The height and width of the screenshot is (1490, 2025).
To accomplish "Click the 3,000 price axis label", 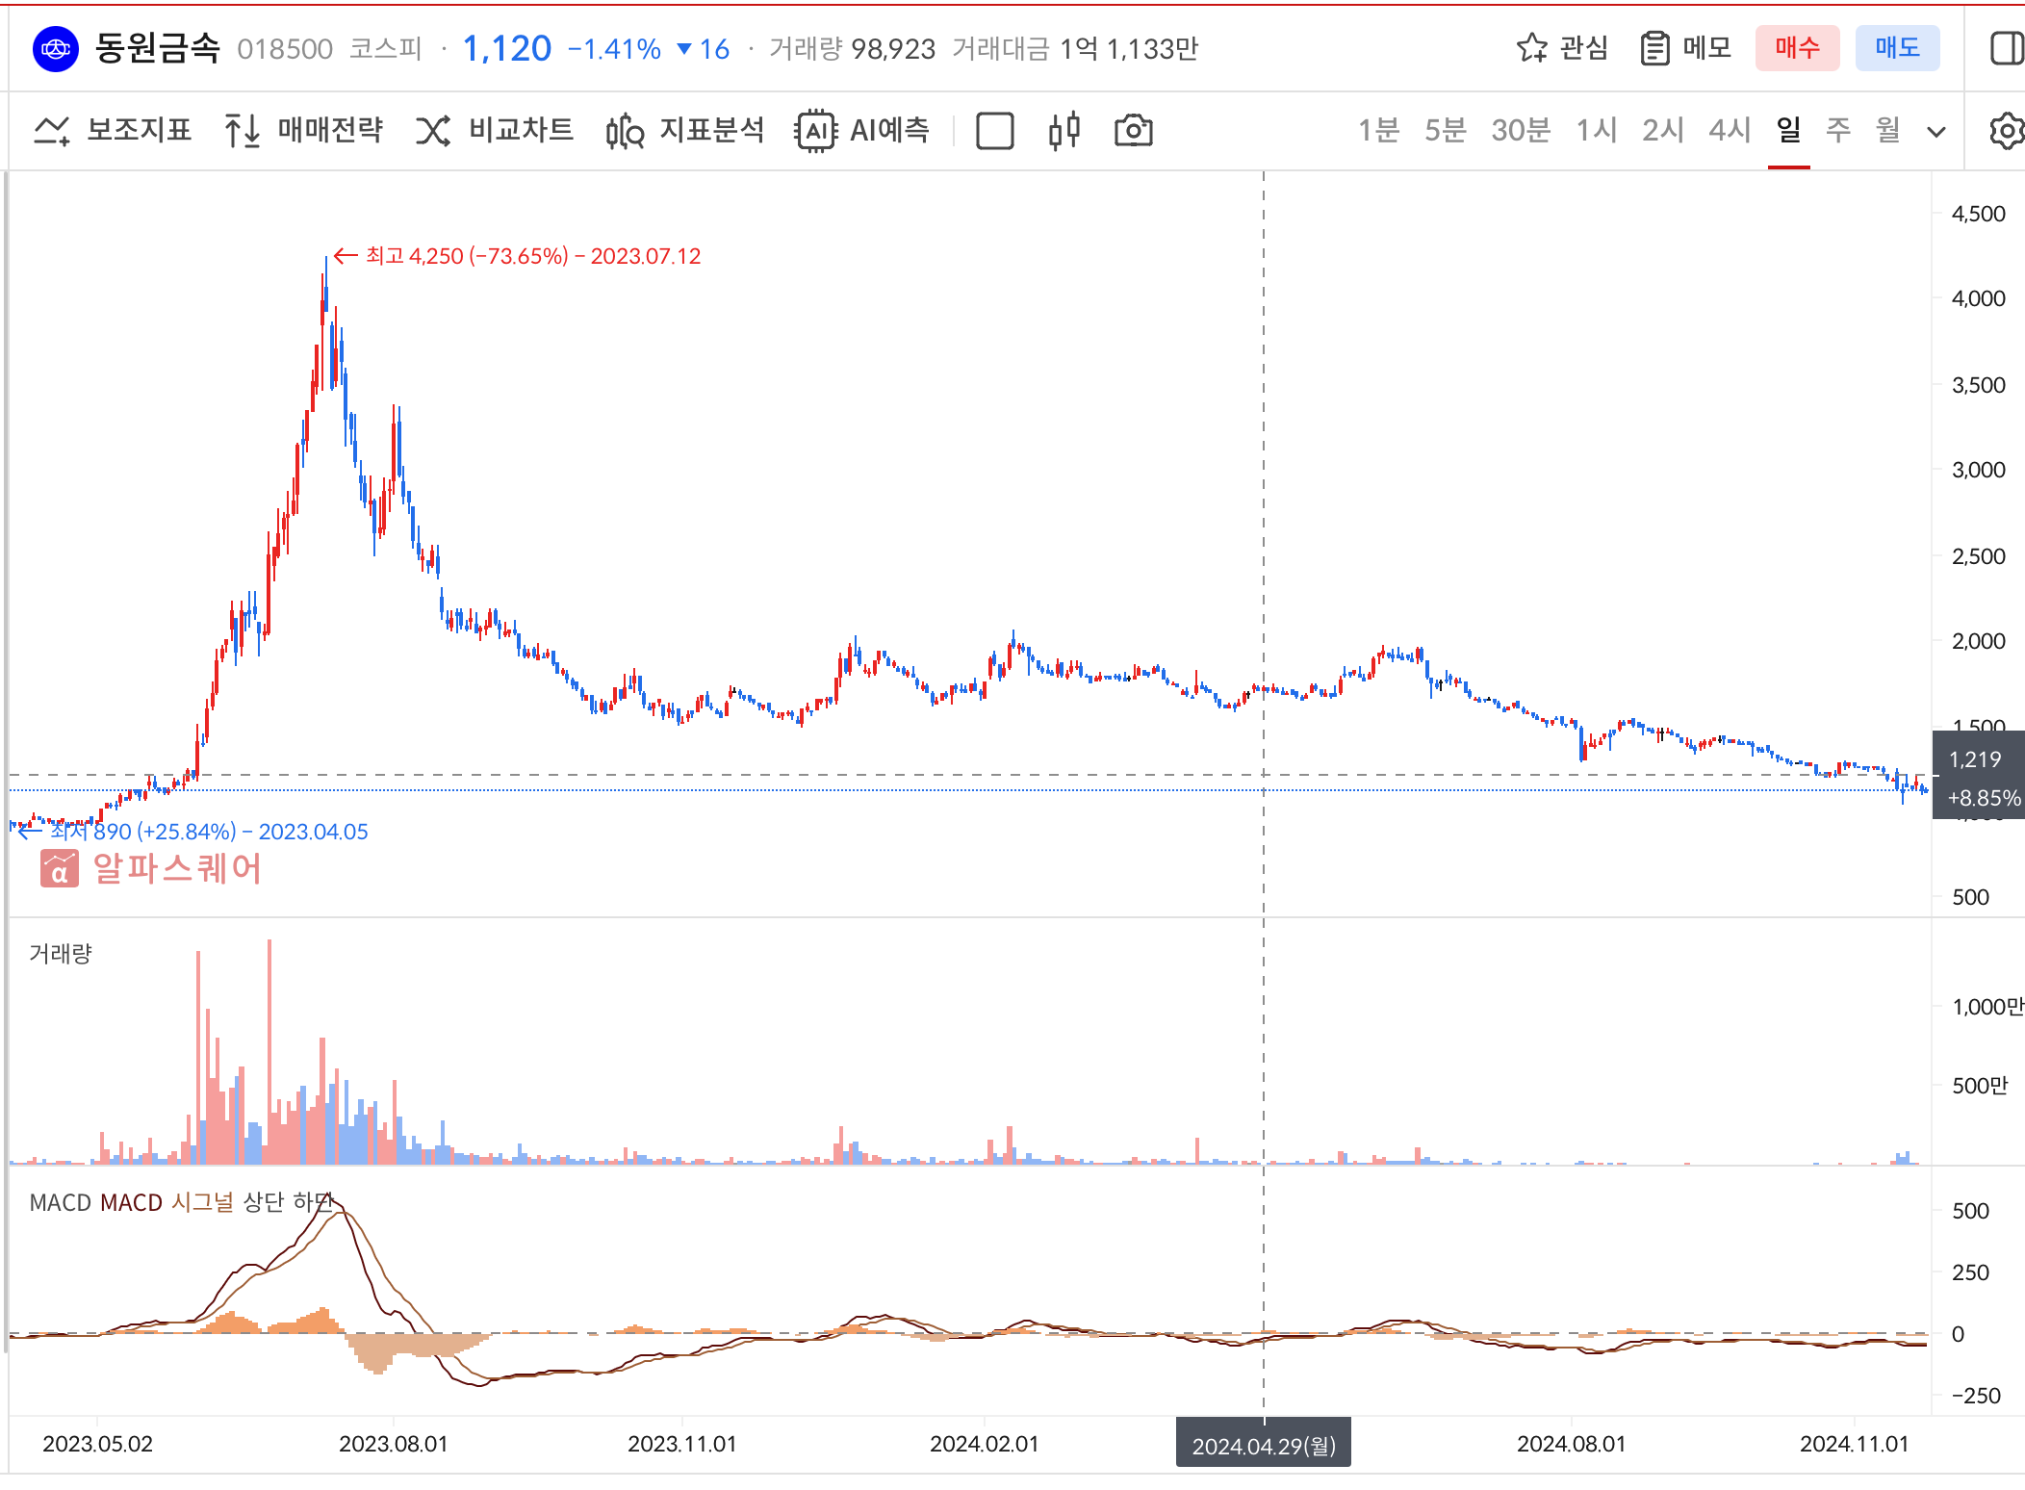I will point(1979,470).
